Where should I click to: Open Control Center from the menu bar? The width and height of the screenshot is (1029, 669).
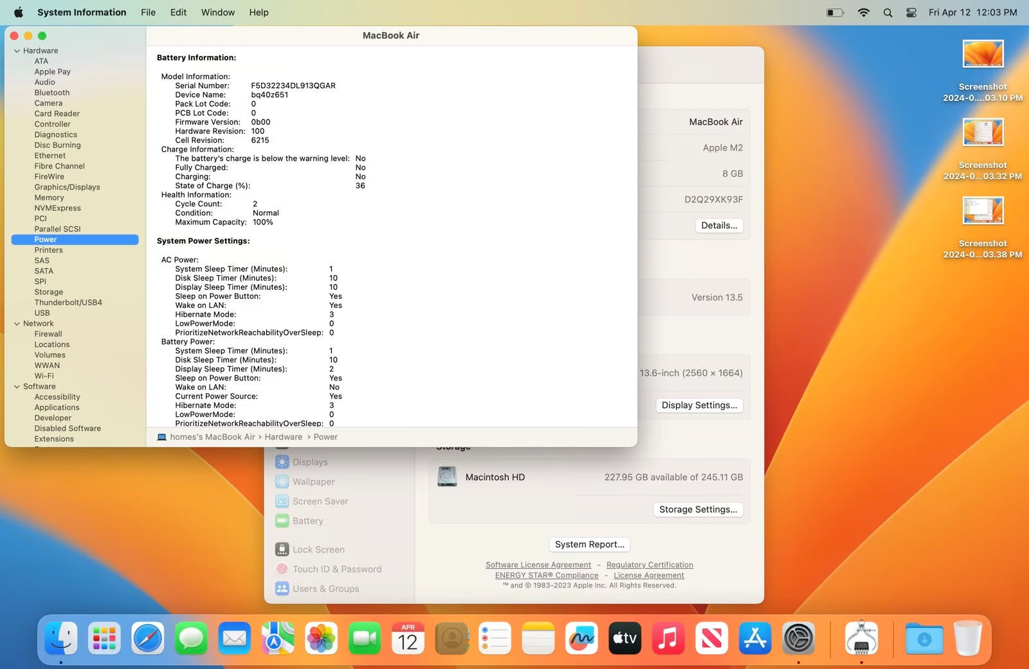tap(911, 12)
